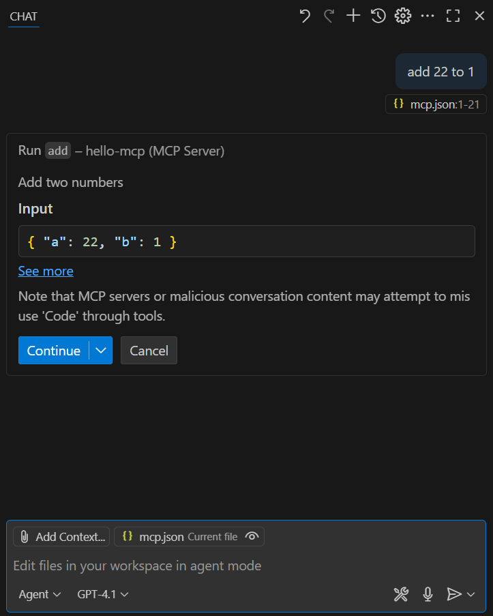
Task: Expand the send options chevron
Action: [x=470, y=594]
